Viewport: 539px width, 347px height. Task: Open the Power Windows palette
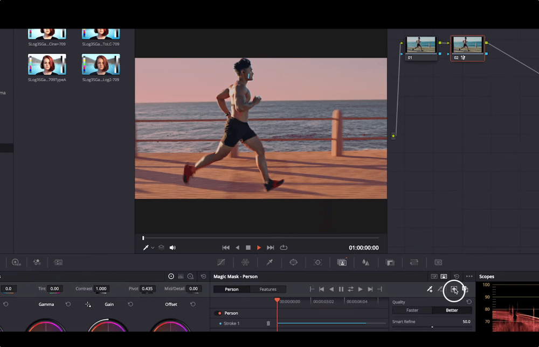pos(293,262)
